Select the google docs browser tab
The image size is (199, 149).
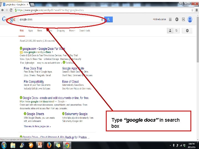[15, 4]
